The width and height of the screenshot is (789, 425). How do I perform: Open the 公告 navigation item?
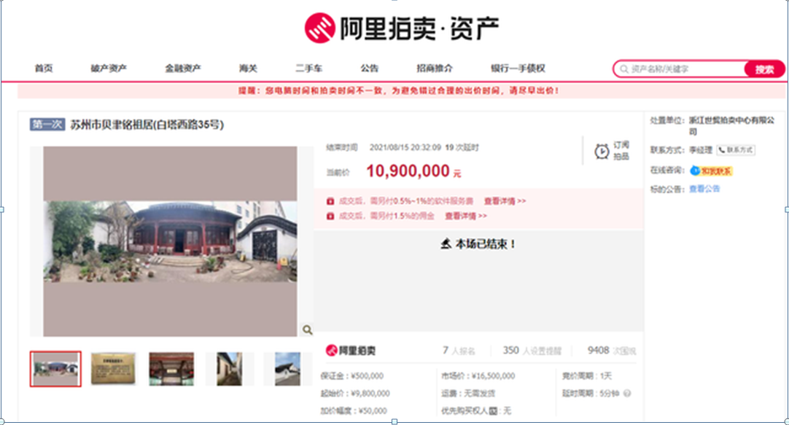coord(369,68)
